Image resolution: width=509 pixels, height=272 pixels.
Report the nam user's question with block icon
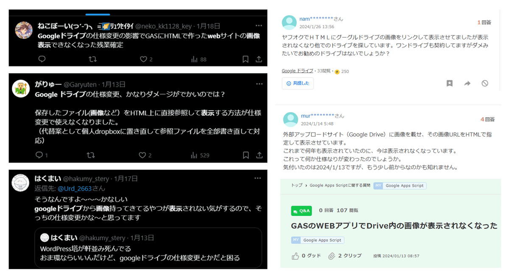(x=485, y=83)
